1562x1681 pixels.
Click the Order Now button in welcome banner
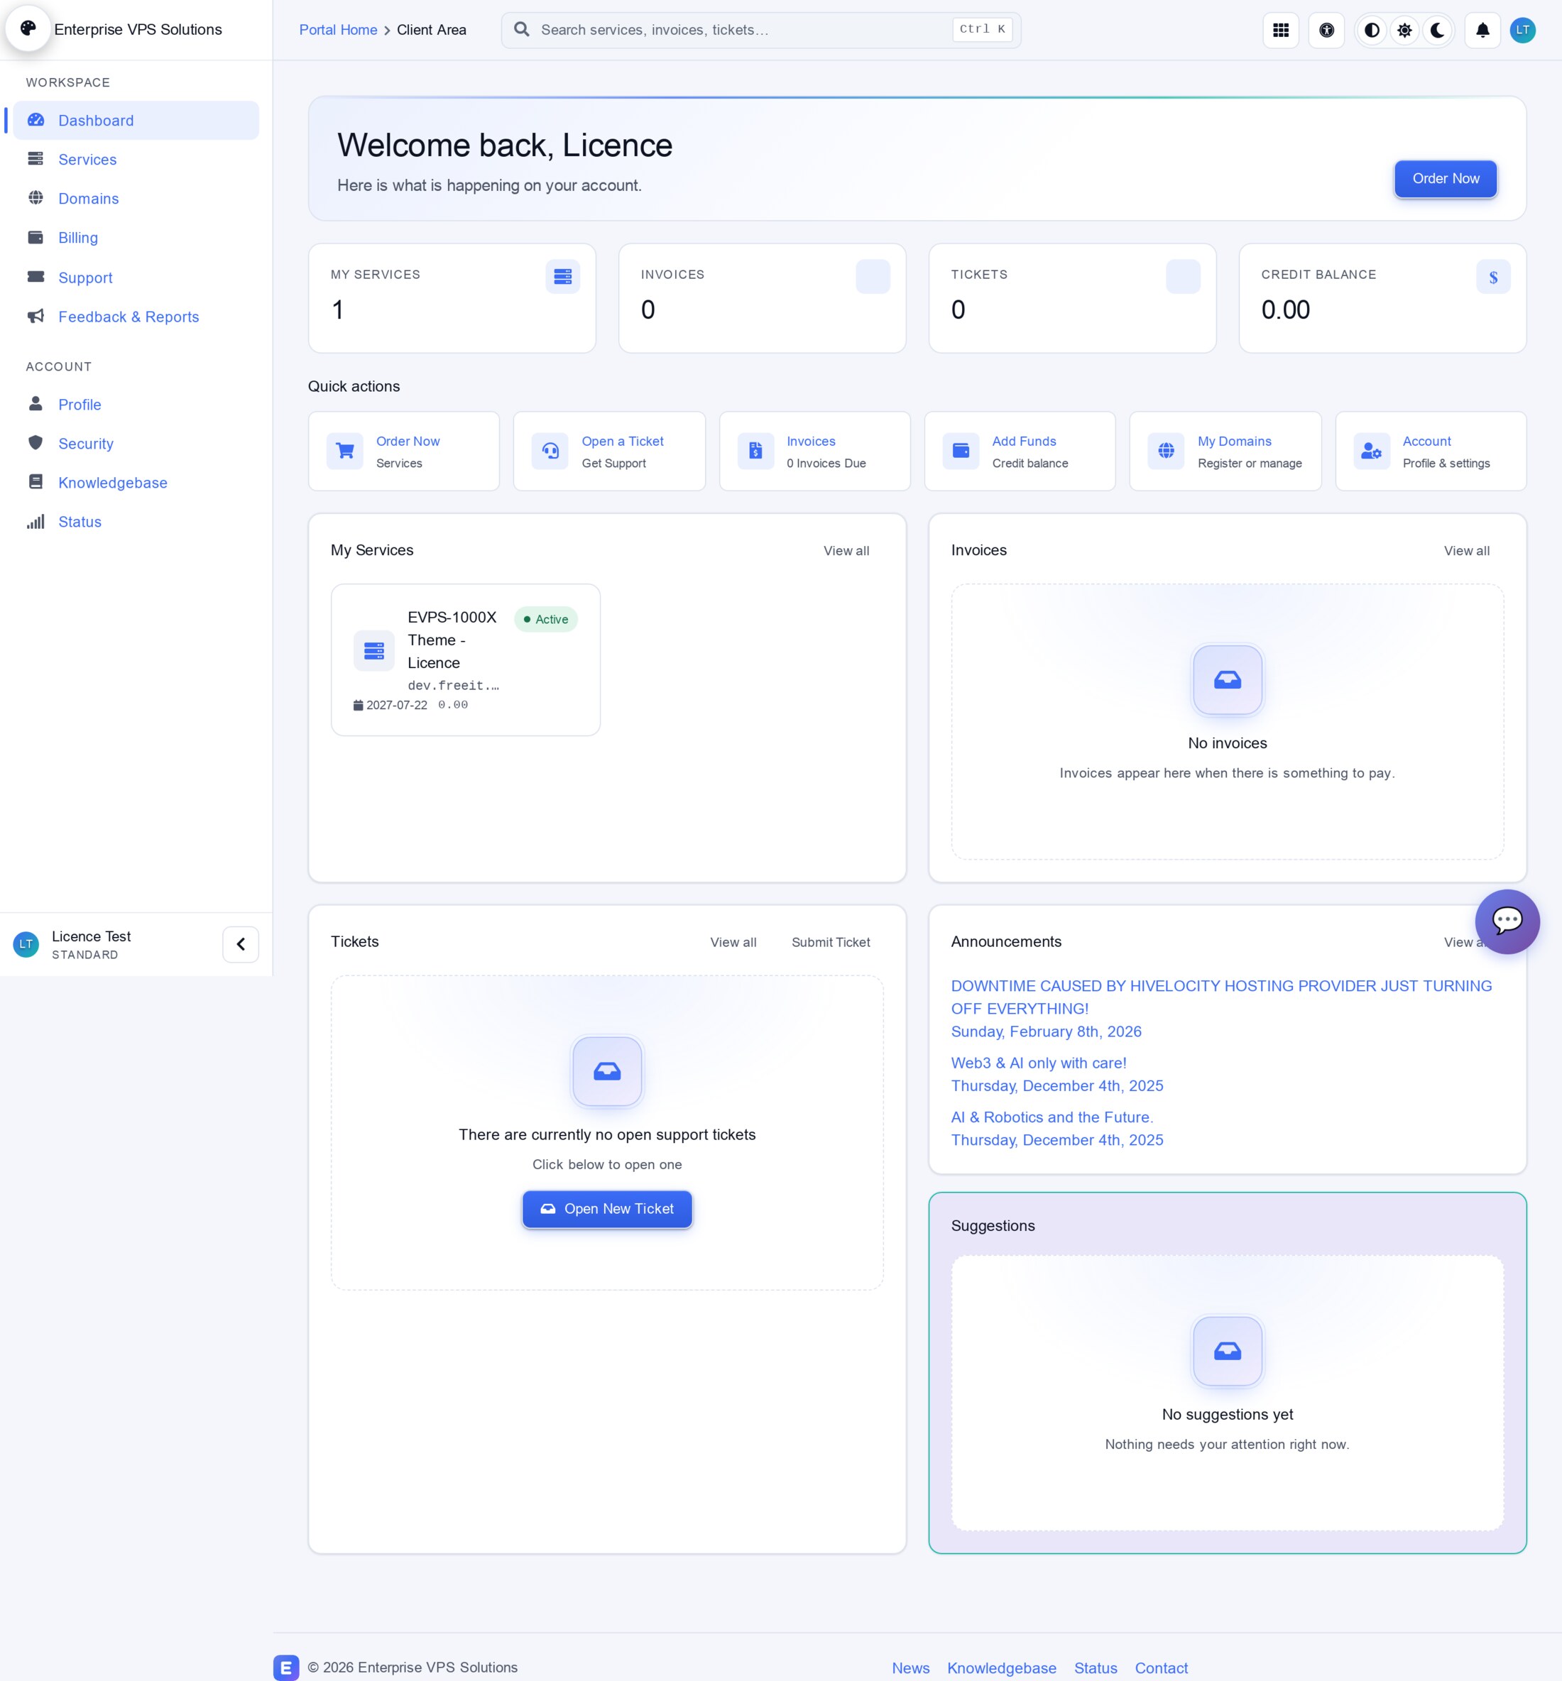pyautogui.click(x=1446, y=178)
